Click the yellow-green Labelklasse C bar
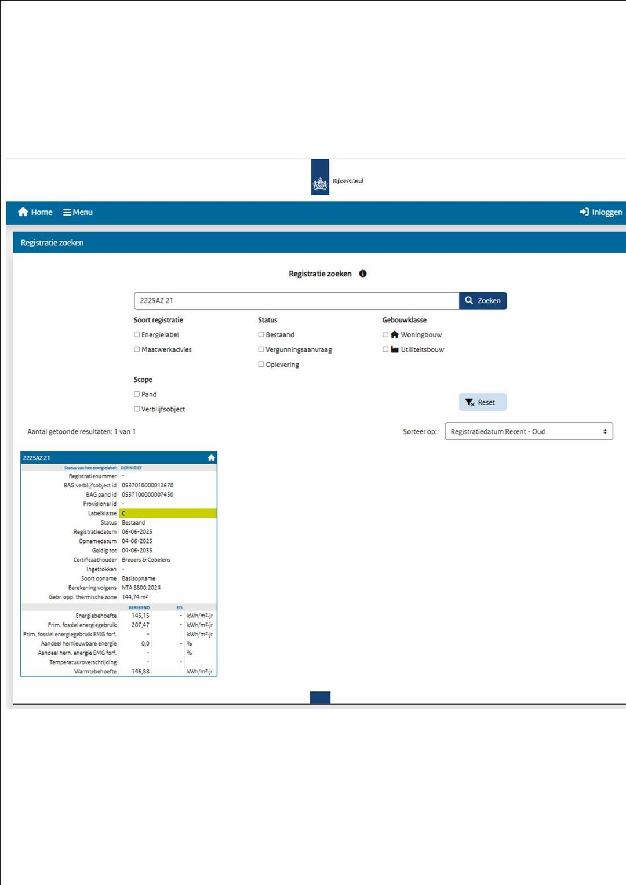Screen dimensions: 626x885 click(168, 513)
